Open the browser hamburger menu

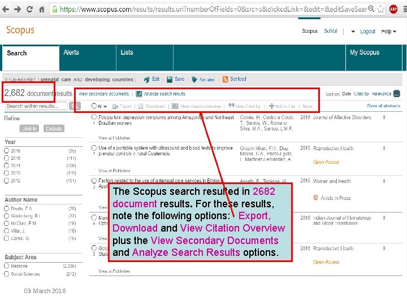click(405, 10)
